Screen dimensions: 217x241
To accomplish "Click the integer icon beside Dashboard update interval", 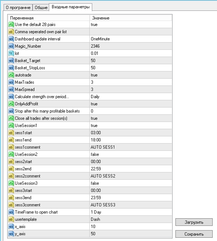I will tap(11, 39).
